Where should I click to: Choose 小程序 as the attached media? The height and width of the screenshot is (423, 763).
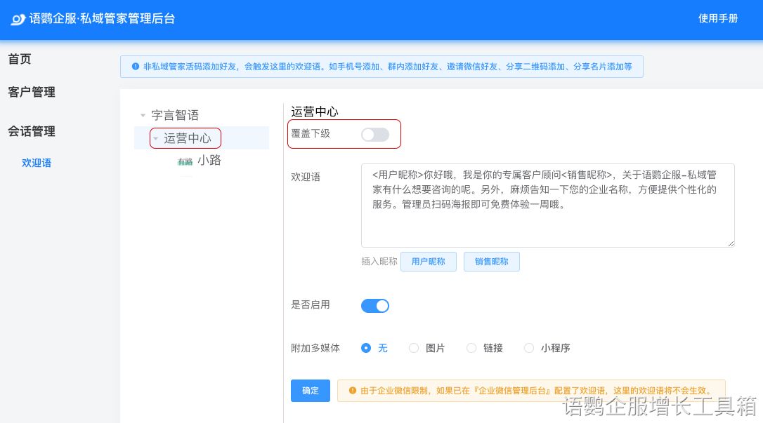[529, 348]
